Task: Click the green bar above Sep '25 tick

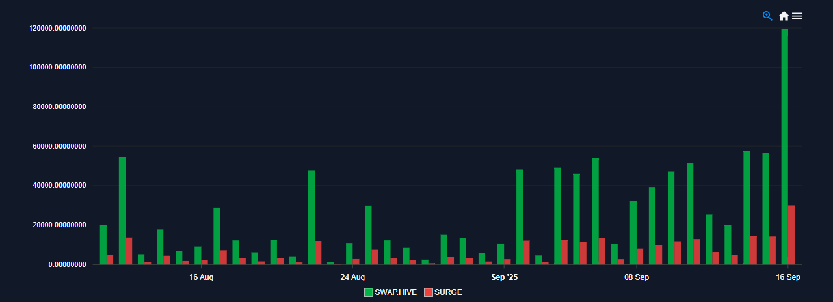Action: 501,254
